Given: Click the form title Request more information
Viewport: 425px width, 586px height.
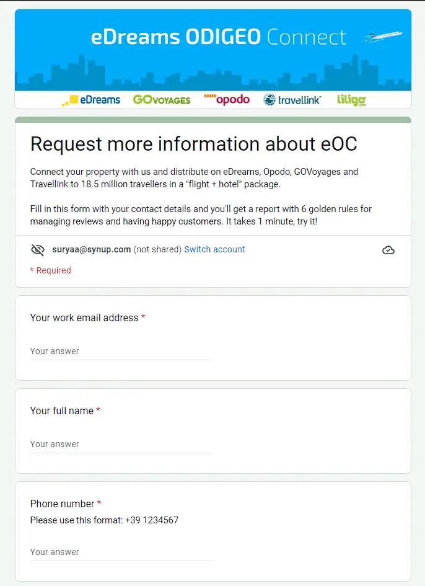Looking at the screenshot, I should [193, 144].
